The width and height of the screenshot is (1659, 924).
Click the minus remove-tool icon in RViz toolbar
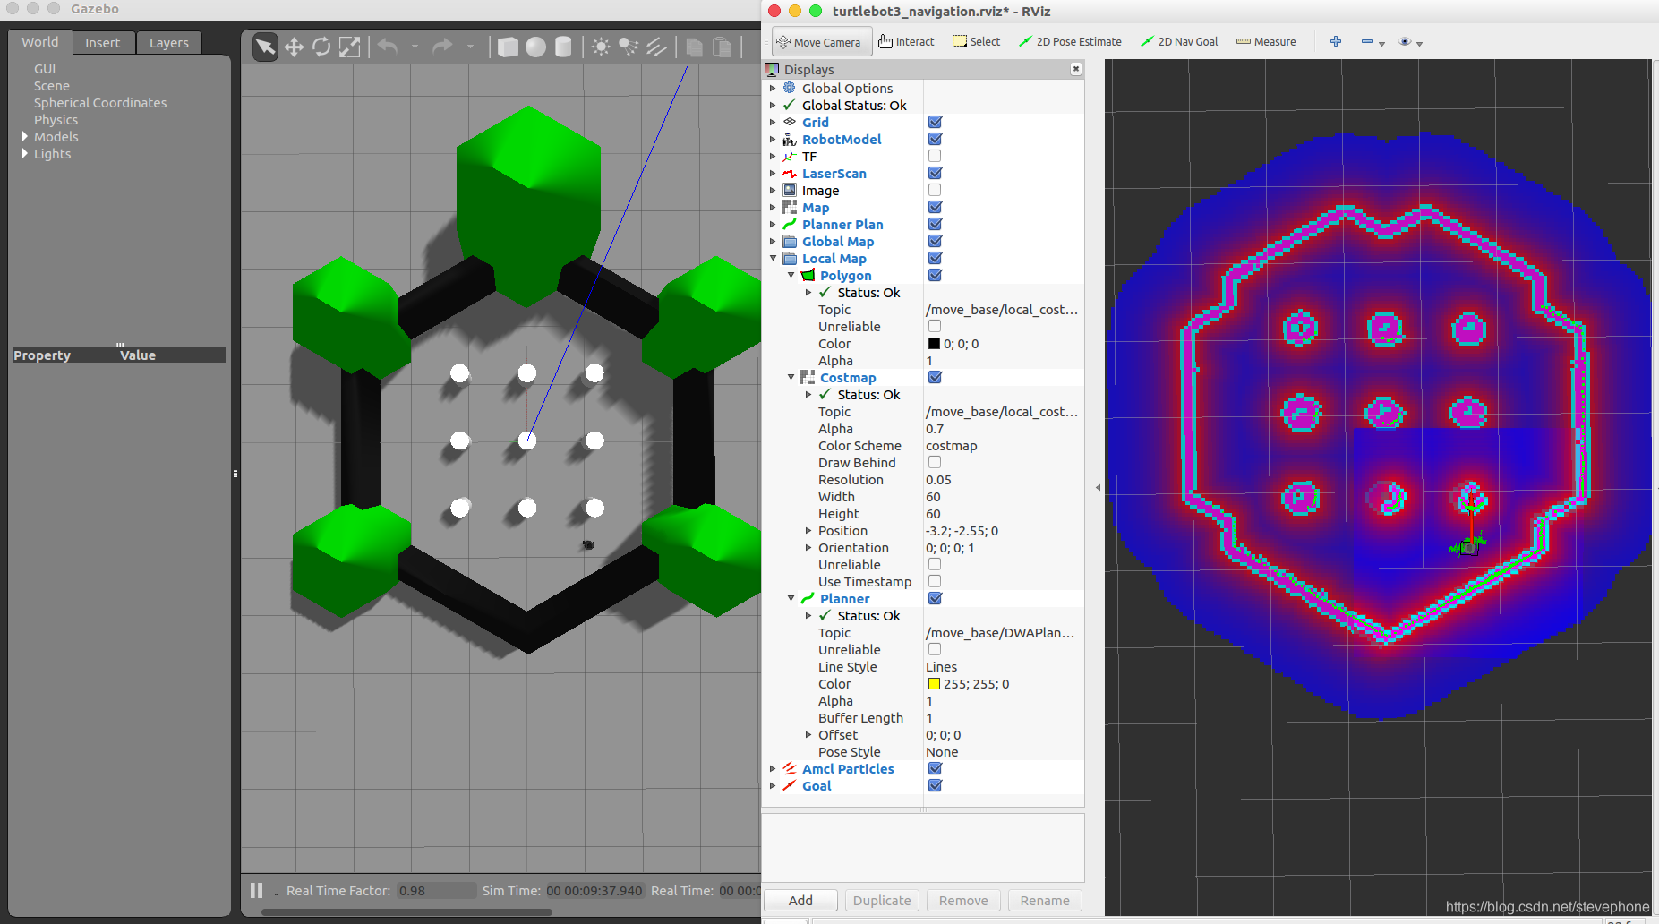tap(1366, 42)
